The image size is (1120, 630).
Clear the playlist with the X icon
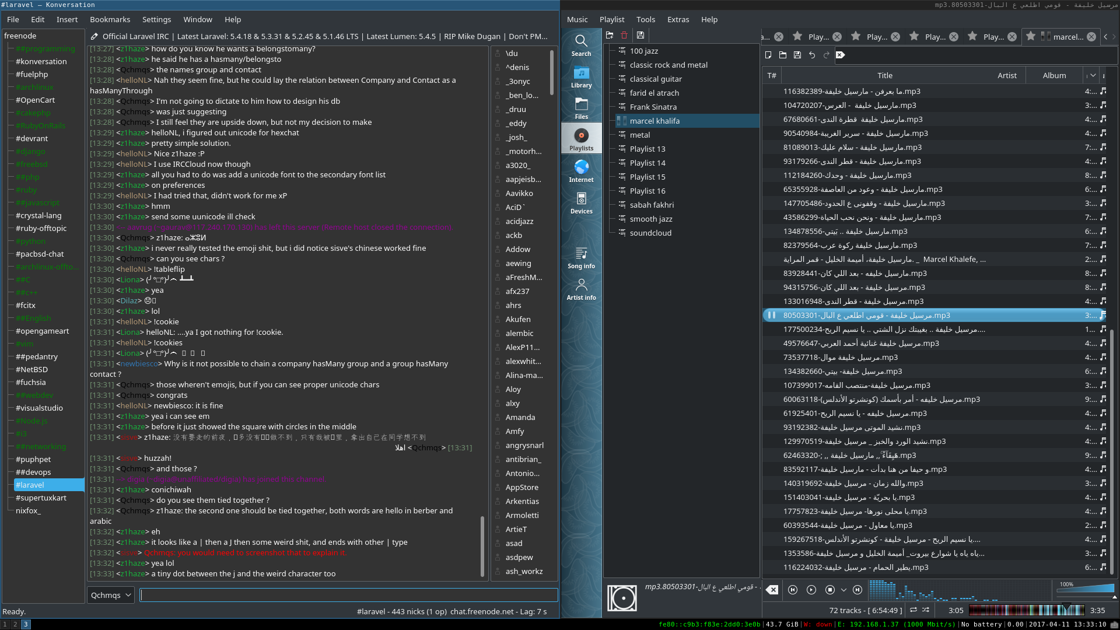[772, 590]
